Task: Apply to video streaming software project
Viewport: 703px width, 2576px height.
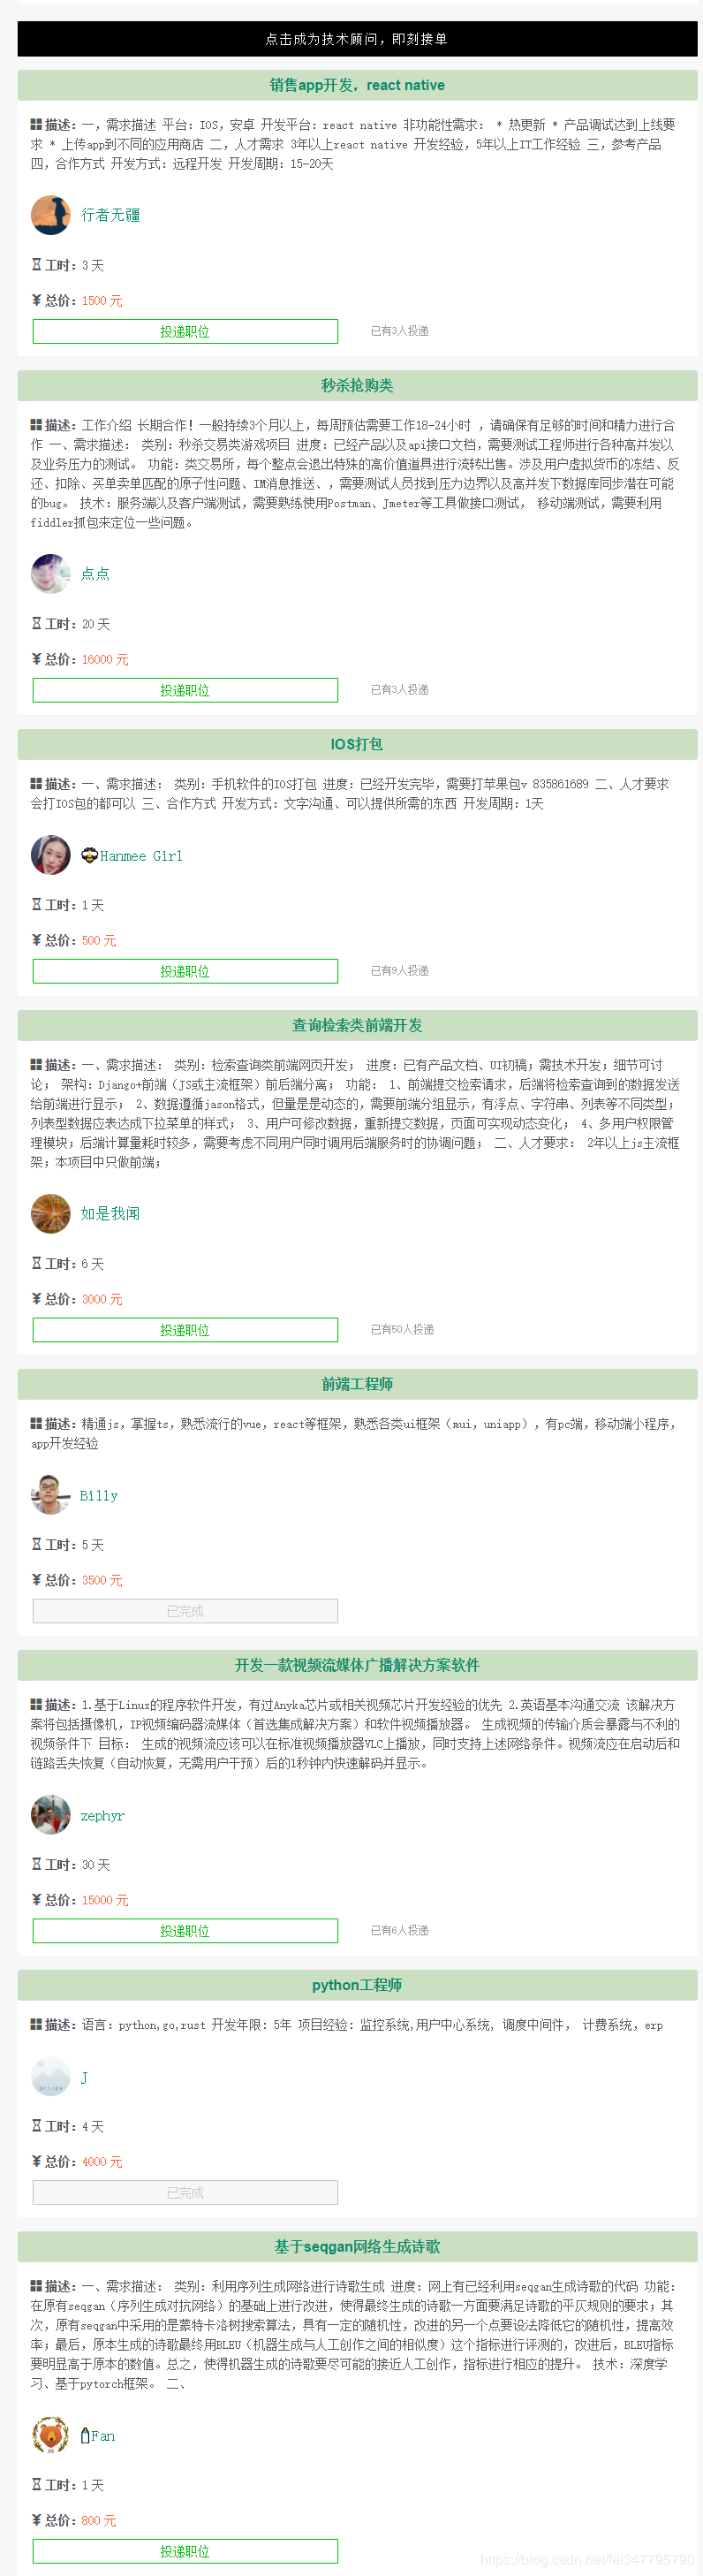Action: (x=185, y=1931)
